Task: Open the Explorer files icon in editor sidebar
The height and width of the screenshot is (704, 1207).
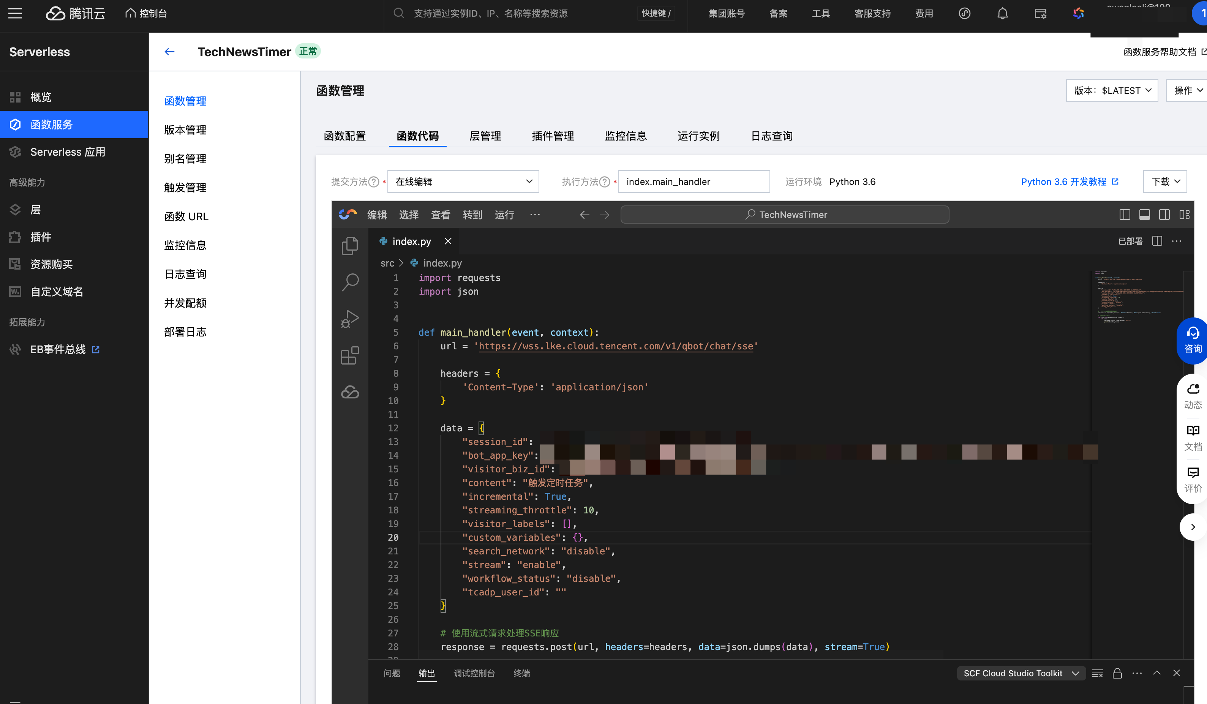Action: (350, 246)
